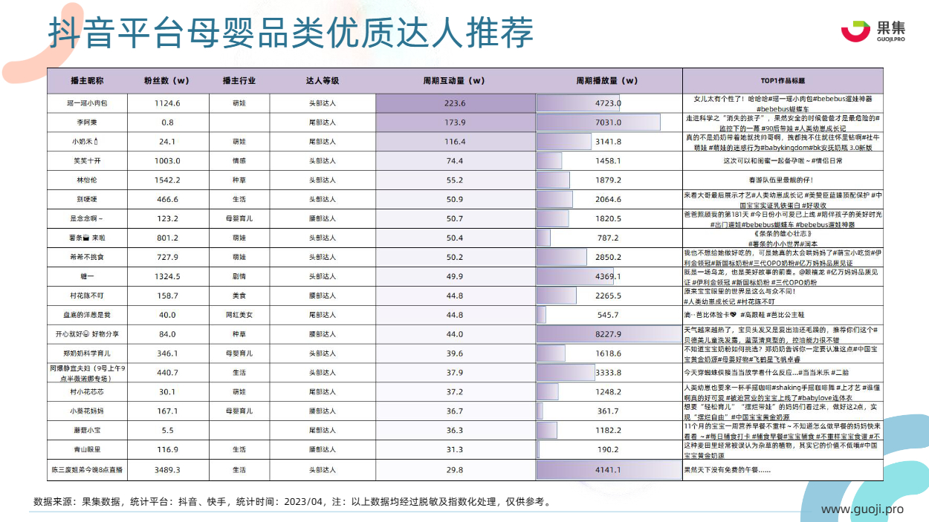The width and height of the screenshot is (929, 522).
Task: Select the 播主行业 column header
Action: coord(239,81)
